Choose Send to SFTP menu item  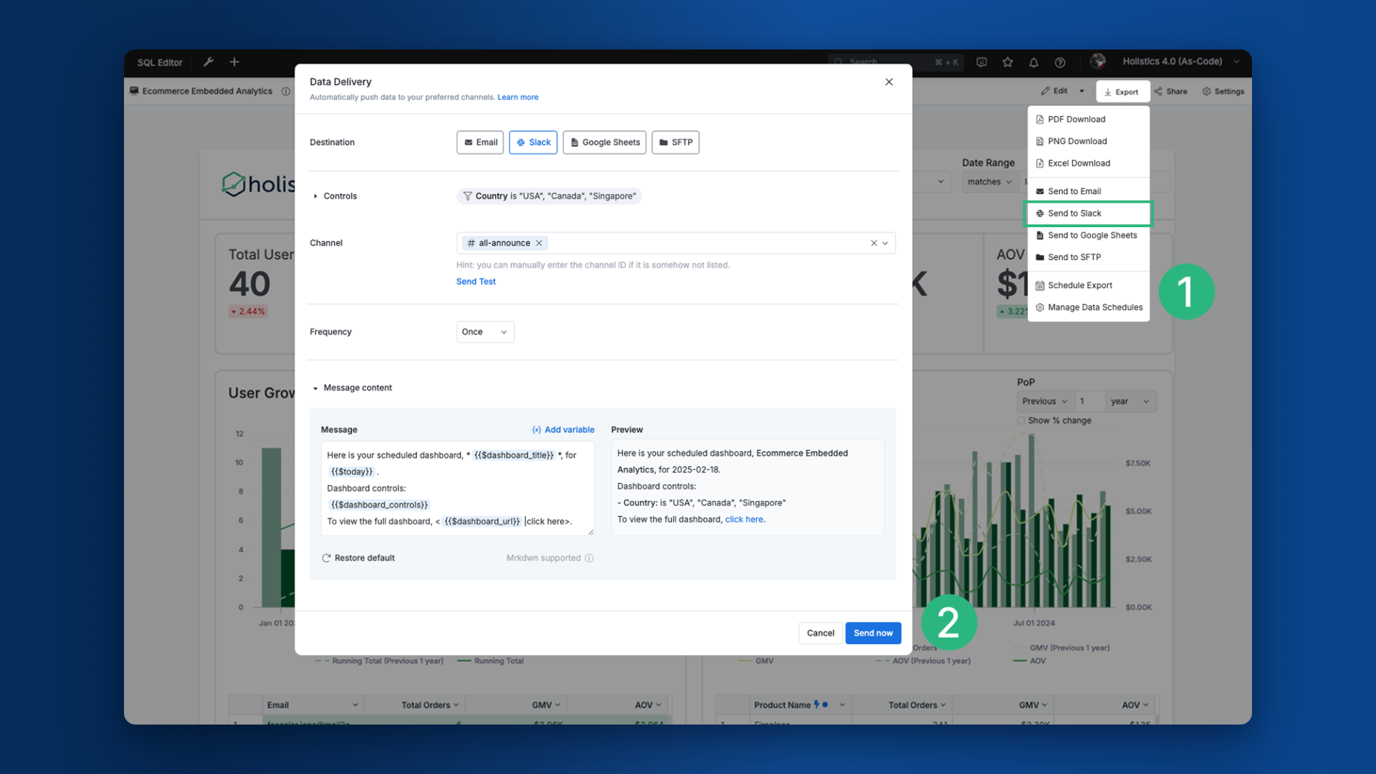tap(1089, 257)
